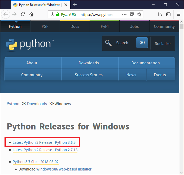Image resolution: width=184 pixels, height=175 pixels.
Task: Show site information via the info icon
Action: pyautogui.click(x=52, y=14)
